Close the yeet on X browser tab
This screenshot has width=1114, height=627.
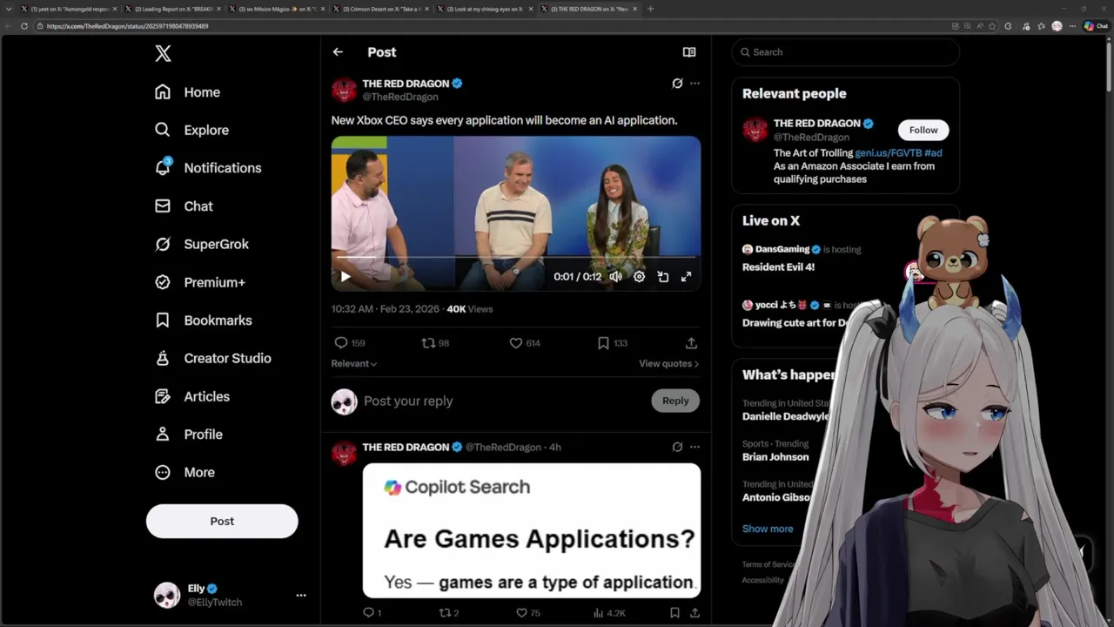click(115, 9)
